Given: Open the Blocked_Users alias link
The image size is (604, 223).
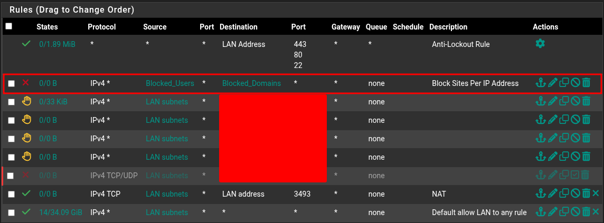Looking at the screenshot, I should click(170, 83).
